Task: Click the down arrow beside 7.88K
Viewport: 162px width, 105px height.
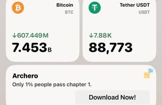Action: [91, 35]
